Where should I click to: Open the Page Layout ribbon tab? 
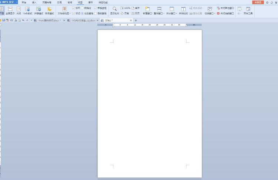pyautogui.click(x=47, y=2)
